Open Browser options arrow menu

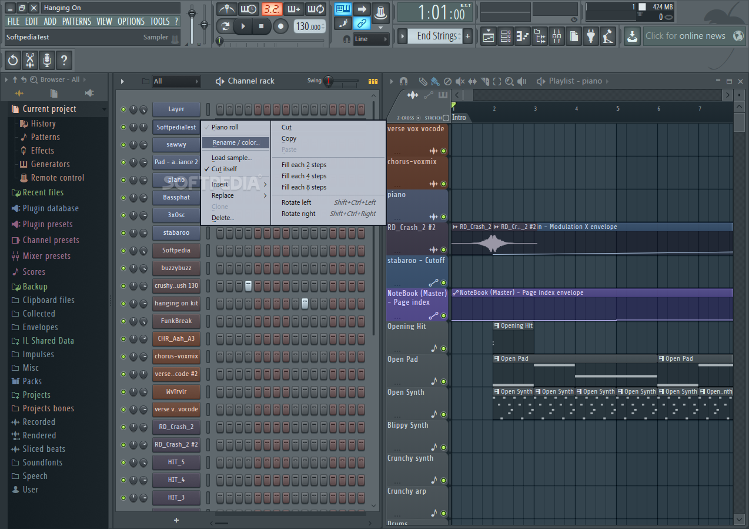pos(6,79)
